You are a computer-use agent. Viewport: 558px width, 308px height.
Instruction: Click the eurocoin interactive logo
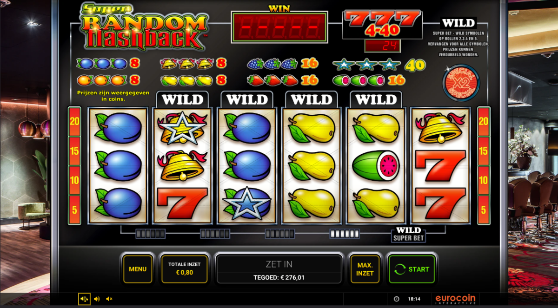point(455,299)
